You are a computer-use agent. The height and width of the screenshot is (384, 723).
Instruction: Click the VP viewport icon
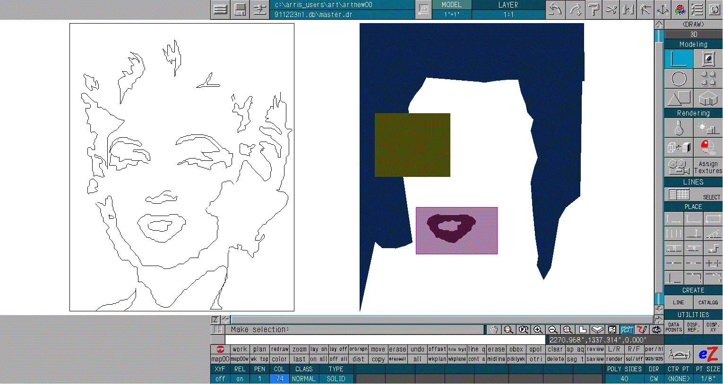(424, 9)
